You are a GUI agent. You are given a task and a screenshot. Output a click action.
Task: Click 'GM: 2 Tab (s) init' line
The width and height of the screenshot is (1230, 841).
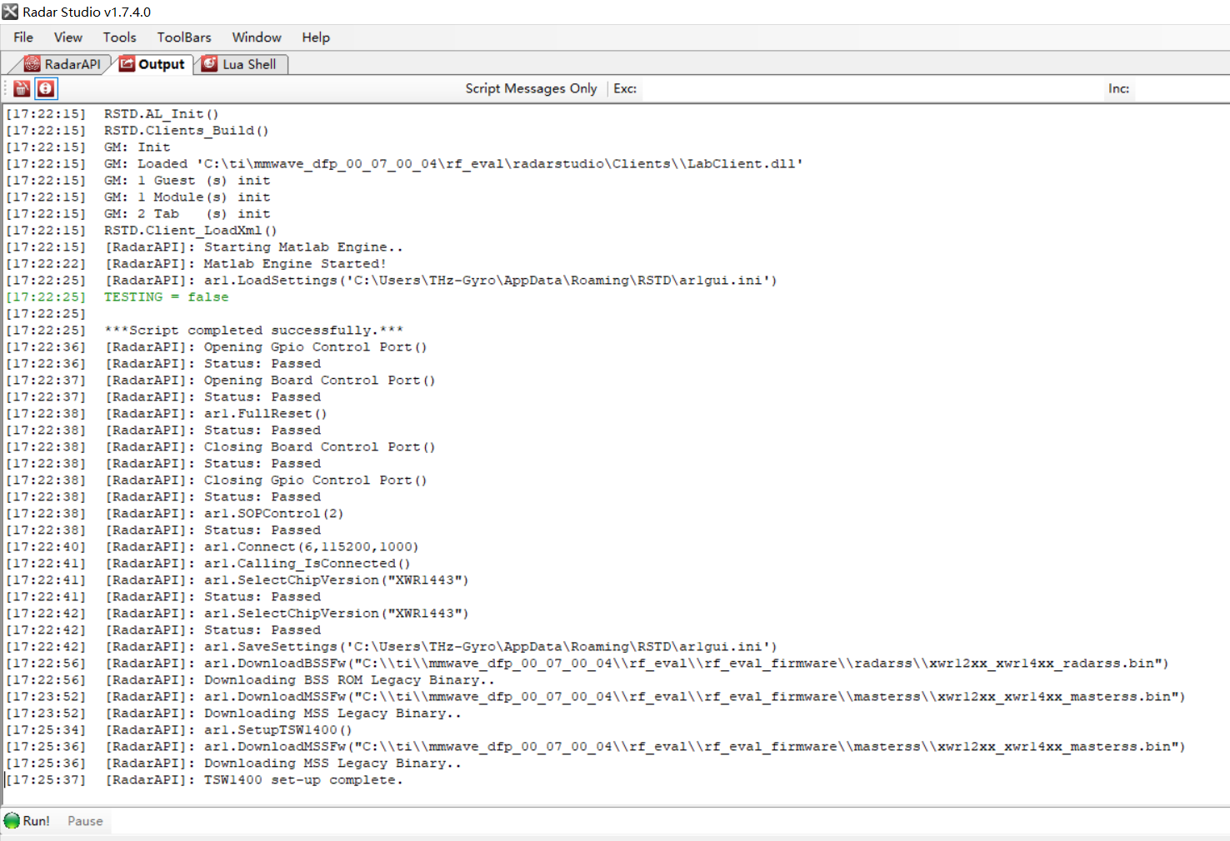(187, 214)
